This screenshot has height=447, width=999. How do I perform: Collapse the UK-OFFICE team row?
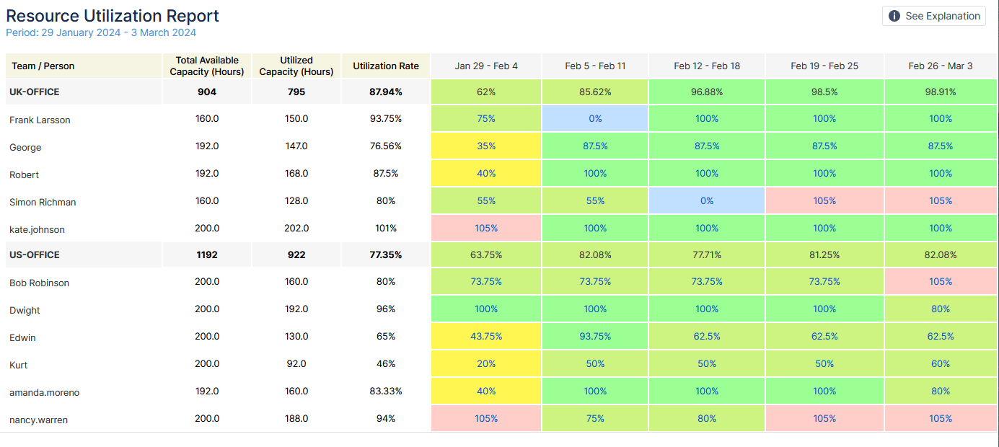pyautogui.click(x=35, y=92)
